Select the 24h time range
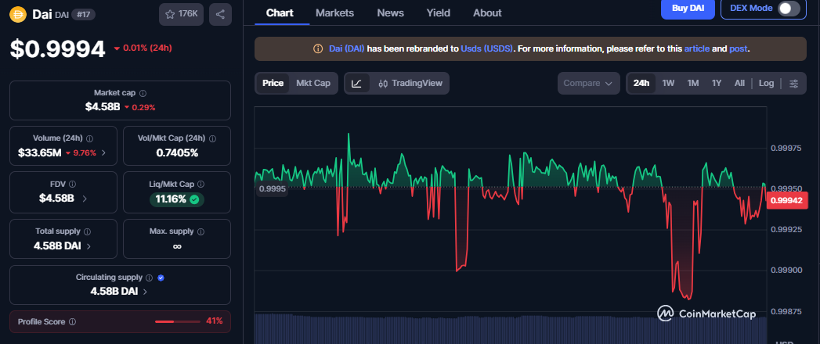 click(x=641, y=83)
